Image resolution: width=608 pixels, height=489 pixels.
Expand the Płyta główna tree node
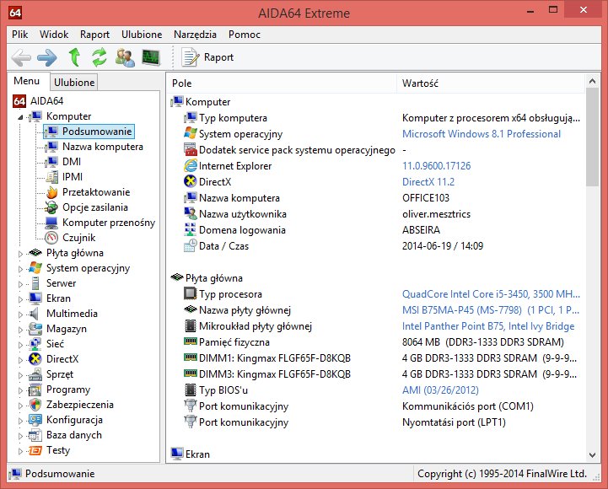pos(20,254)
